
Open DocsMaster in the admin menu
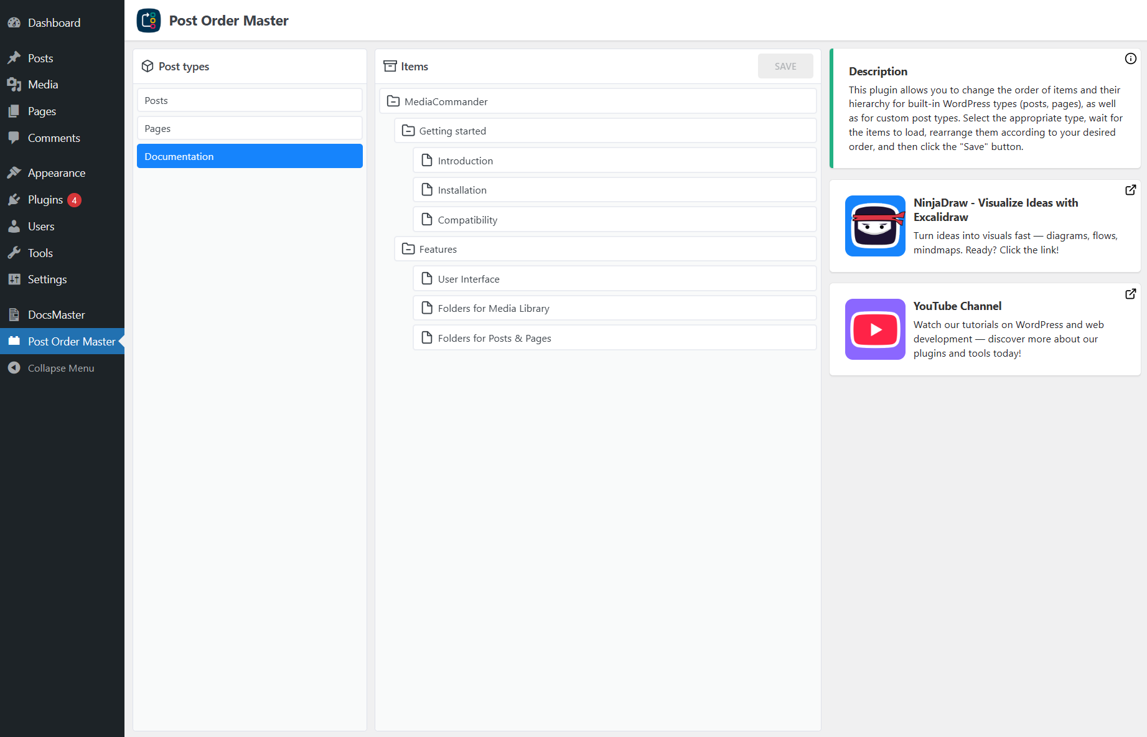[57, 315]
